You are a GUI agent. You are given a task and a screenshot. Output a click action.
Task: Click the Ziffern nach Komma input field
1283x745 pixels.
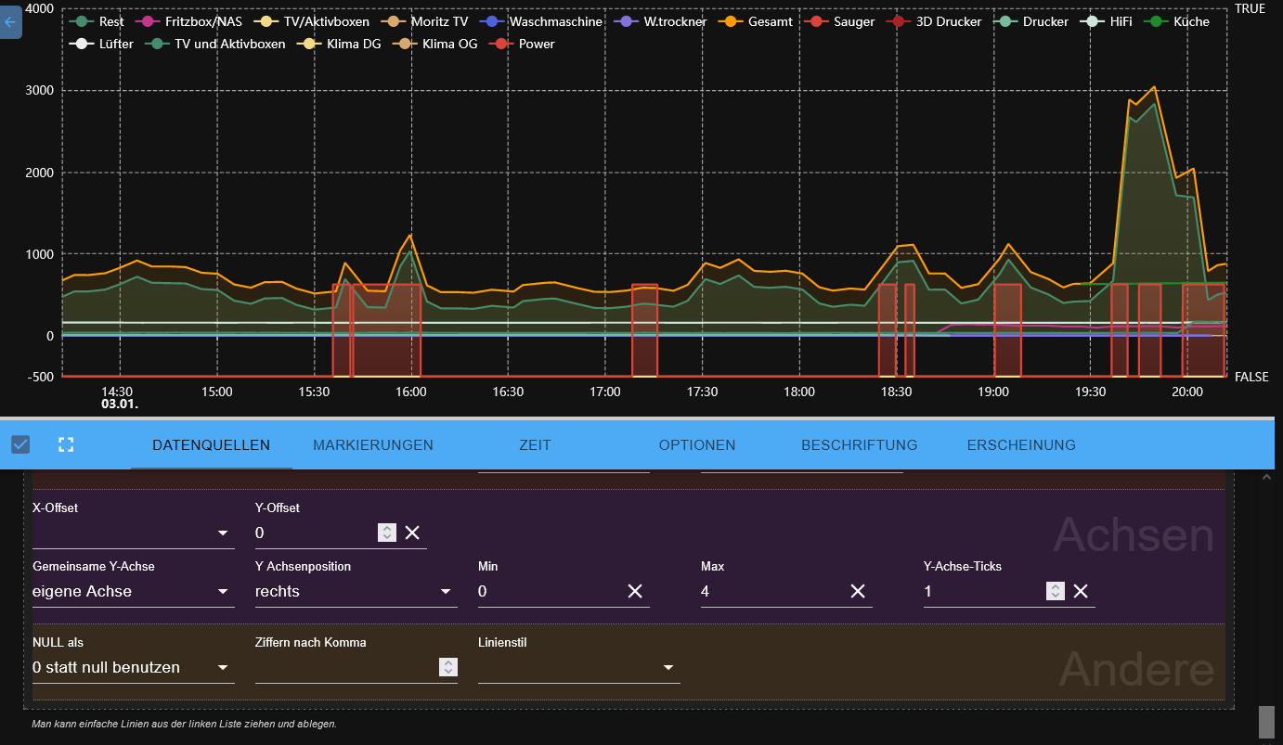click(x=345, y=667)
